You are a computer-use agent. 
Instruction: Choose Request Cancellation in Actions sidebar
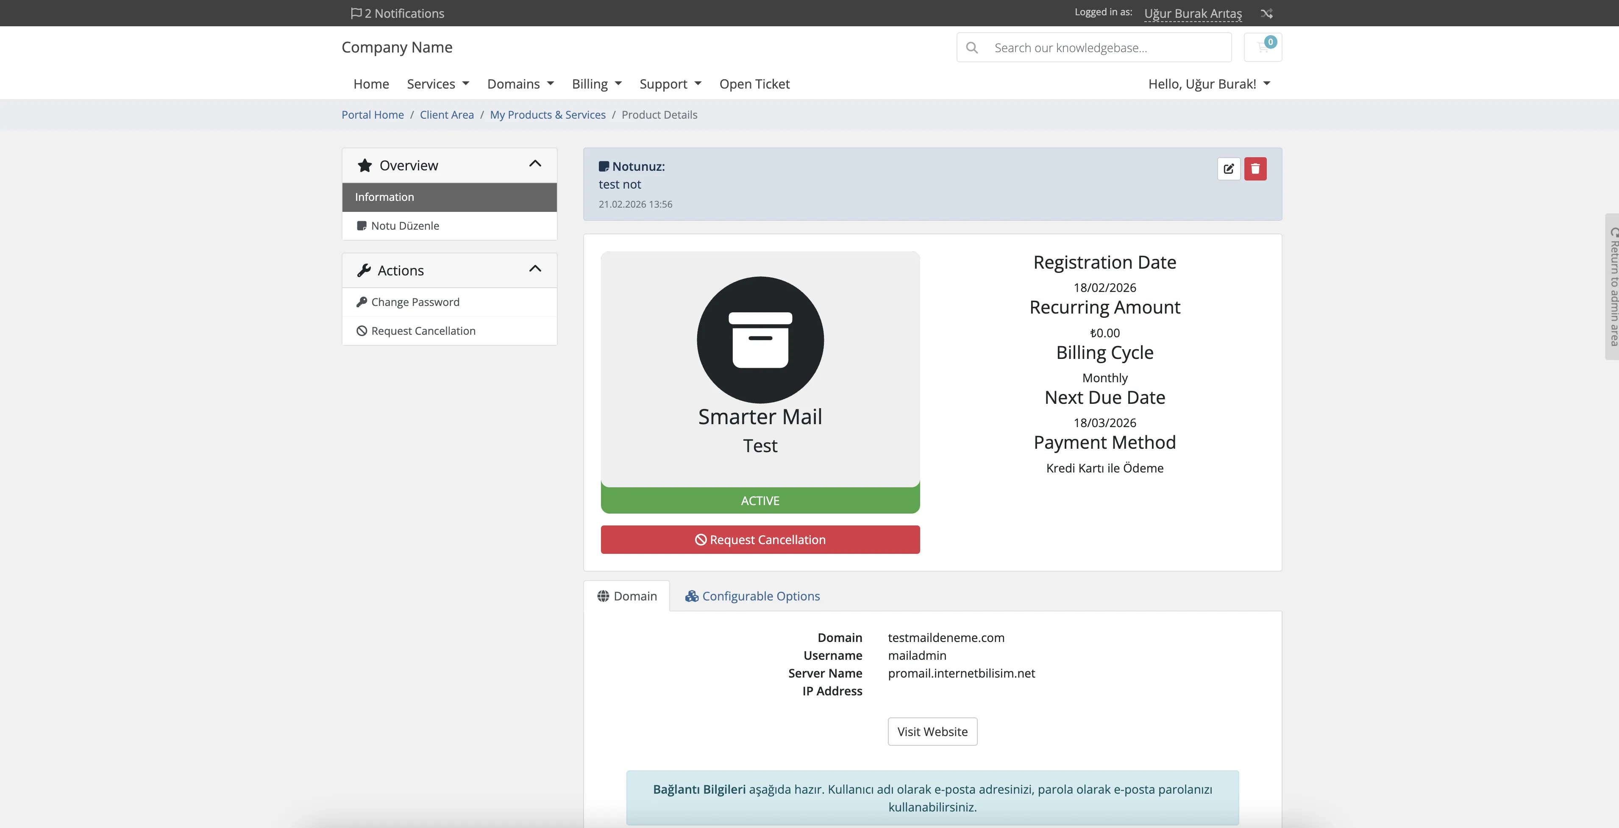(x=449, y=331)
